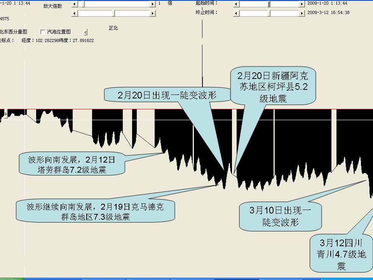
Task: Click left arrow of 放大倍数 scrollbar
Action: [x=75, y=4]
